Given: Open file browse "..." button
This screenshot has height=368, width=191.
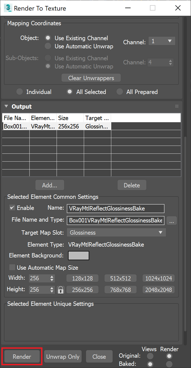Looking at the screenshot, I should pyautogui.click(x=171, y=221).
